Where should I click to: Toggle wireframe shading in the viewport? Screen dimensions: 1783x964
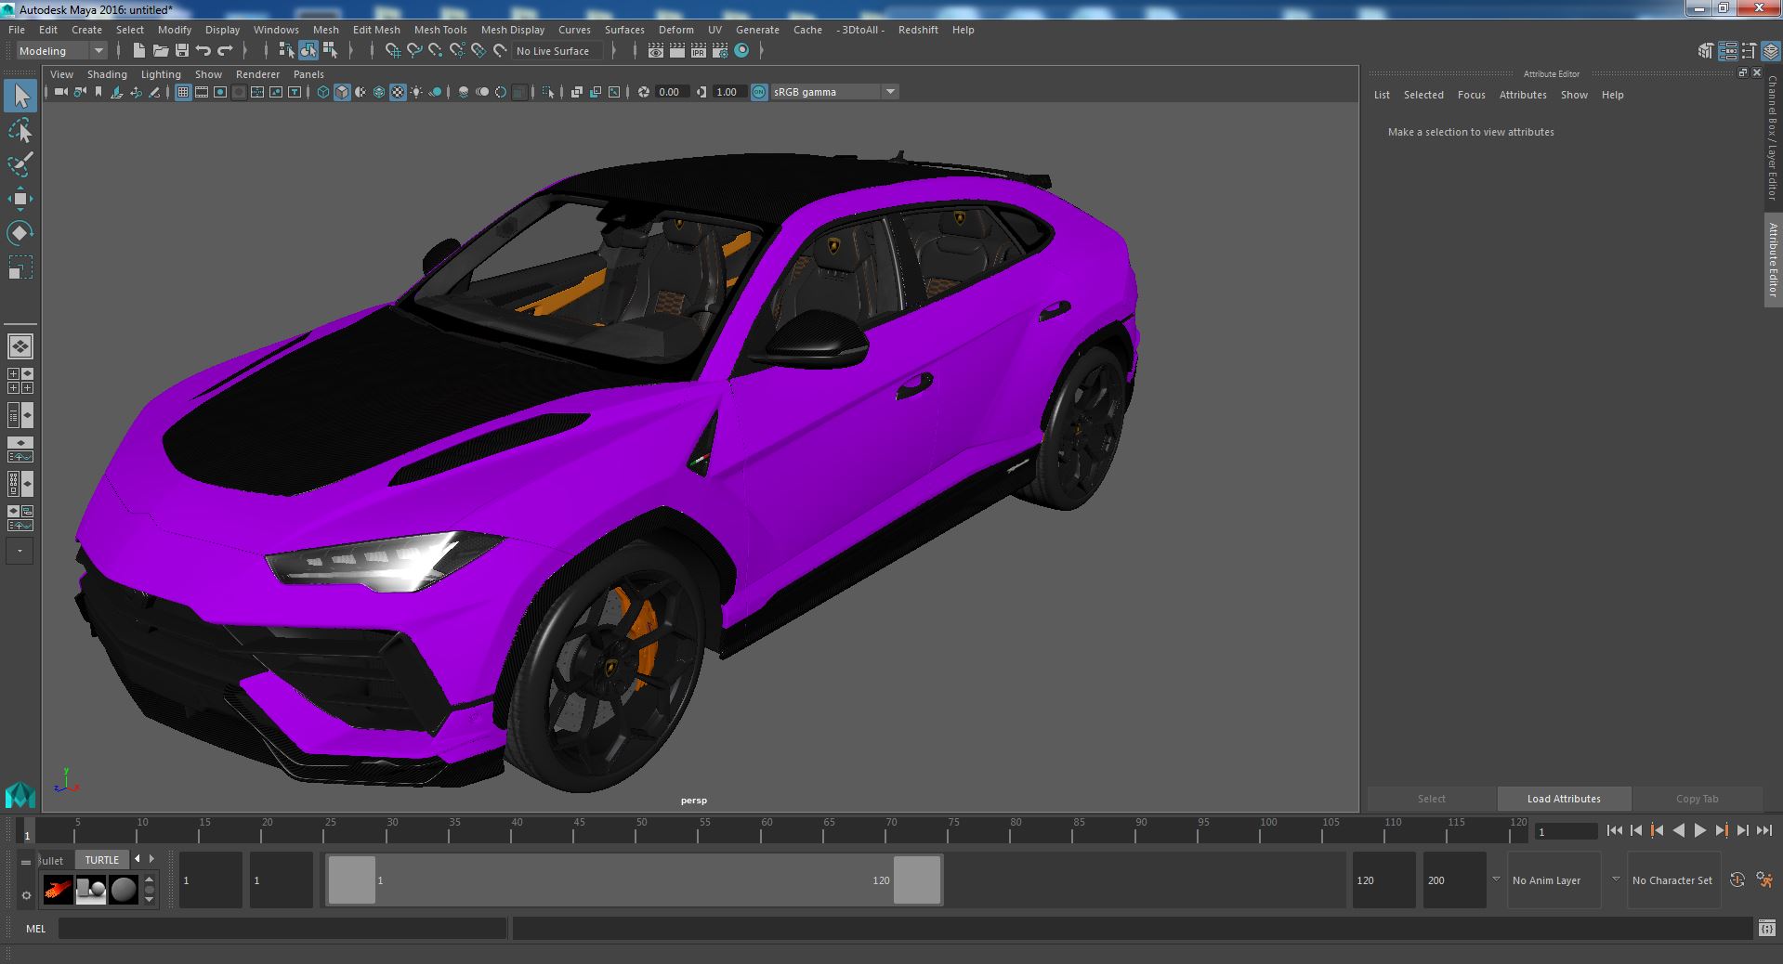[323, 92]
